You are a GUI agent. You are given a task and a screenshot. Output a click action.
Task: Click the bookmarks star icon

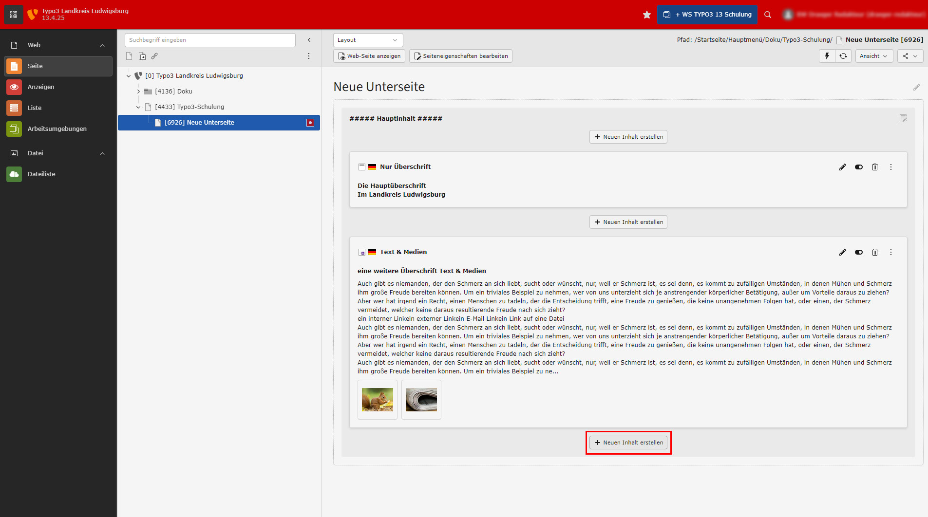coord(646,15)
